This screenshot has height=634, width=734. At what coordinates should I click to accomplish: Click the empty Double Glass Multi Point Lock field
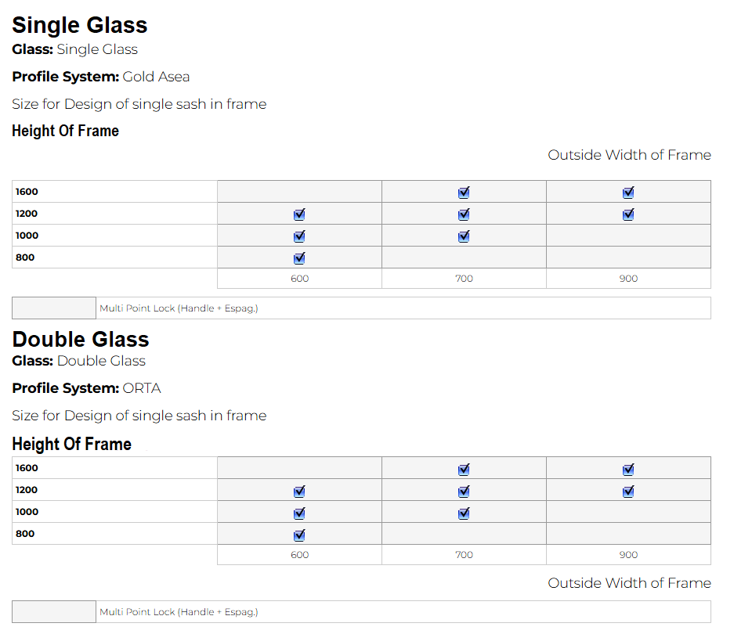click(54, 612)
